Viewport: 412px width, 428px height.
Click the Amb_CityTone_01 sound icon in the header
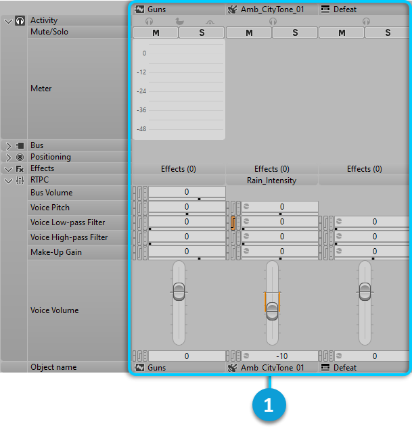pos(233,9)
